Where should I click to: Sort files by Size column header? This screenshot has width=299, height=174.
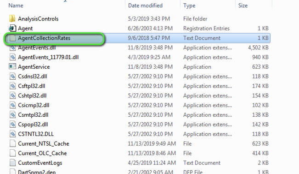click(x=243, y=5)
